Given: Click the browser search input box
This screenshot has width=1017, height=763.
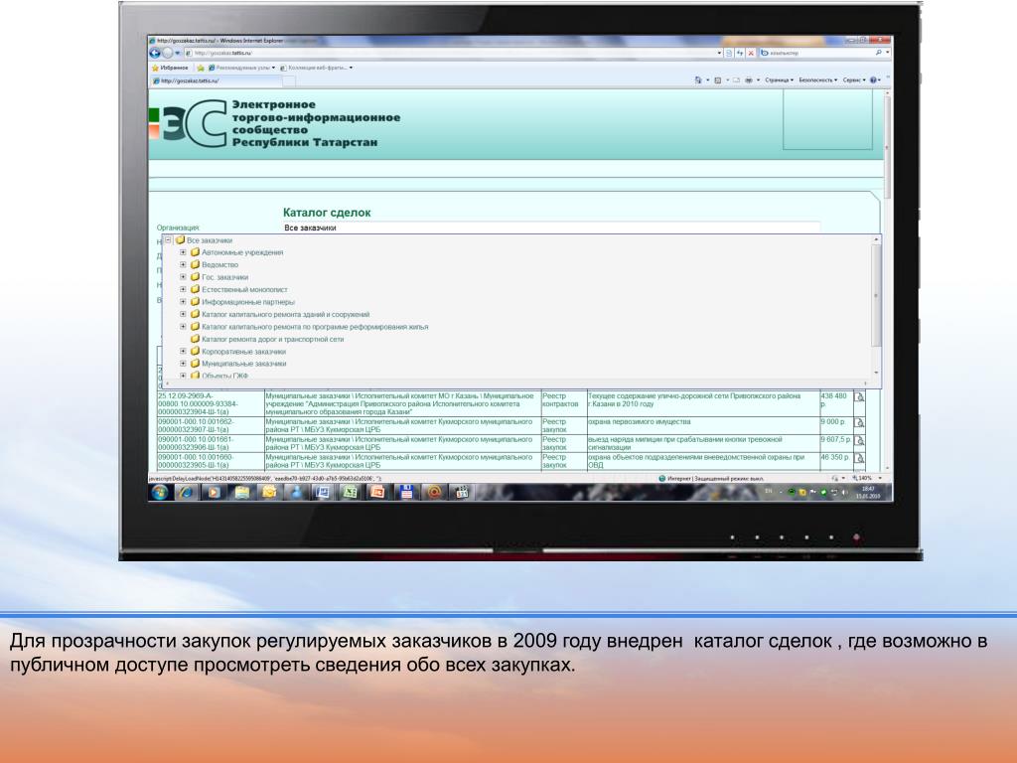Looking at the screenshot, I should click(816, 53).
